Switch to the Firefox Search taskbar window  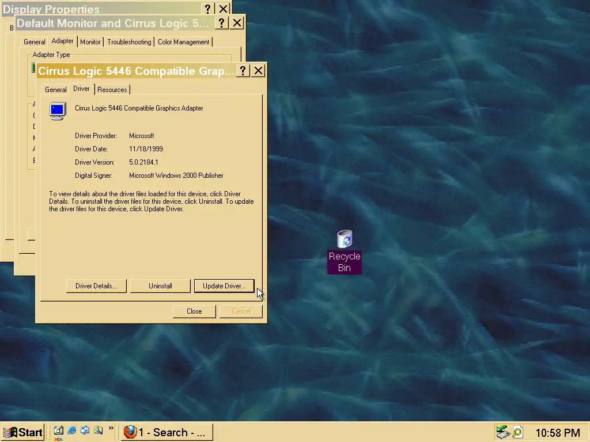click(x=167, y=432)
